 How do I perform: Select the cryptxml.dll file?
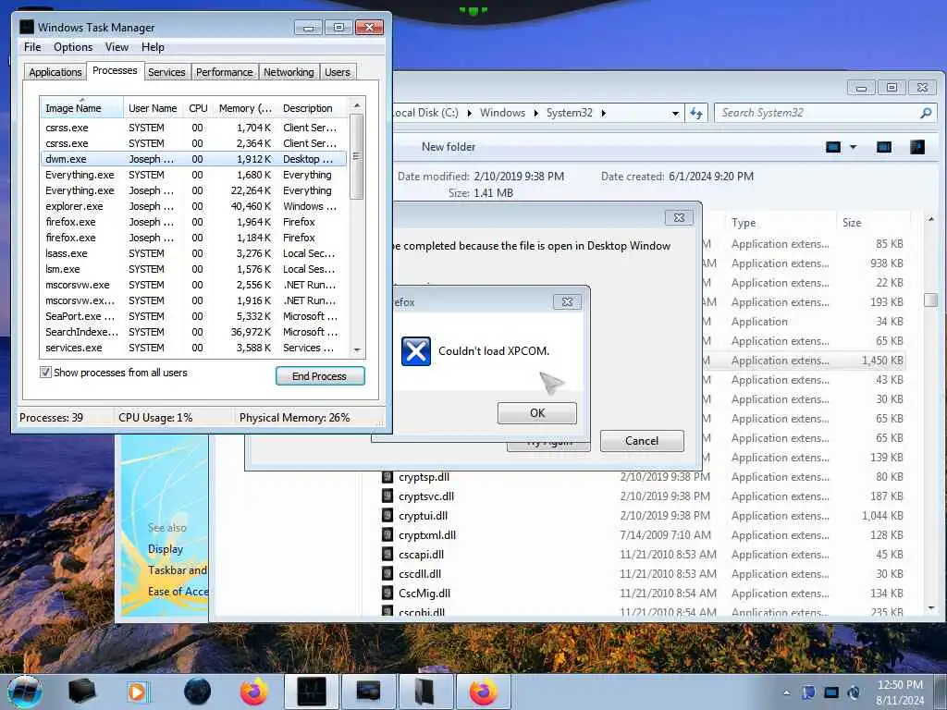[x=427, y=535]
